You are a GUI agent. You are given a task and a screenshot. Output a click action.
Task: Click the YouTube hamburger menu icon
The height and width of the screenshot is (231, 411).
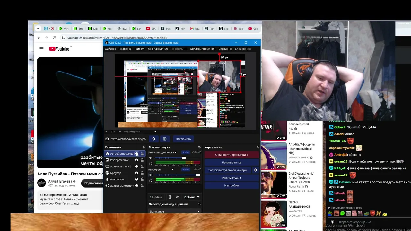point(41,49)
